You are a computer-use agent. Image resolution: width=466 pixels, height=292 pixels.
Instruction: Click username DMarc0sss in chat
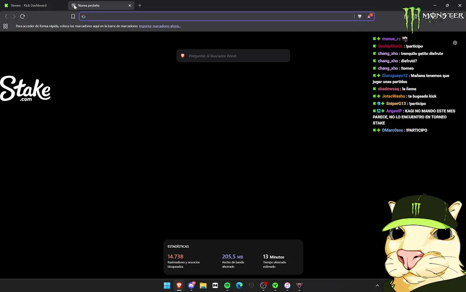[x=392, y=131]
